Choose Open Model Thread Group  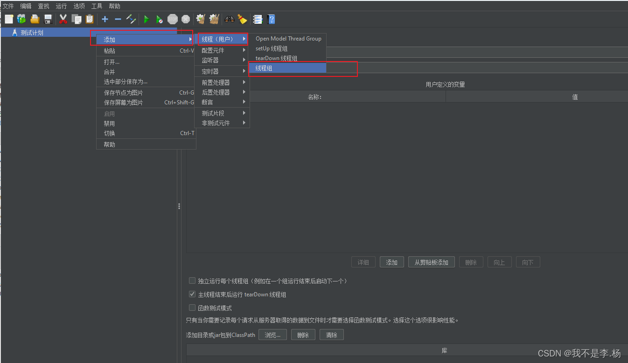tap(287, 39)
